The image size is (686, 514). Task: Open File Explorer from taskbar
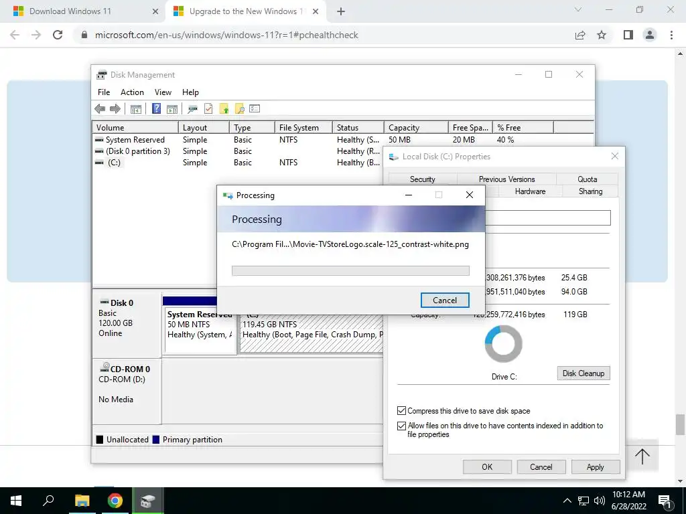(x=82, y=501)
